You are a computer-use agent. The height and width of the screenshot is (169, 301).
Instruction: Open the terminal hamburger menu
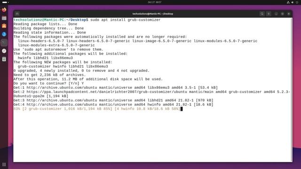[269, 14]
